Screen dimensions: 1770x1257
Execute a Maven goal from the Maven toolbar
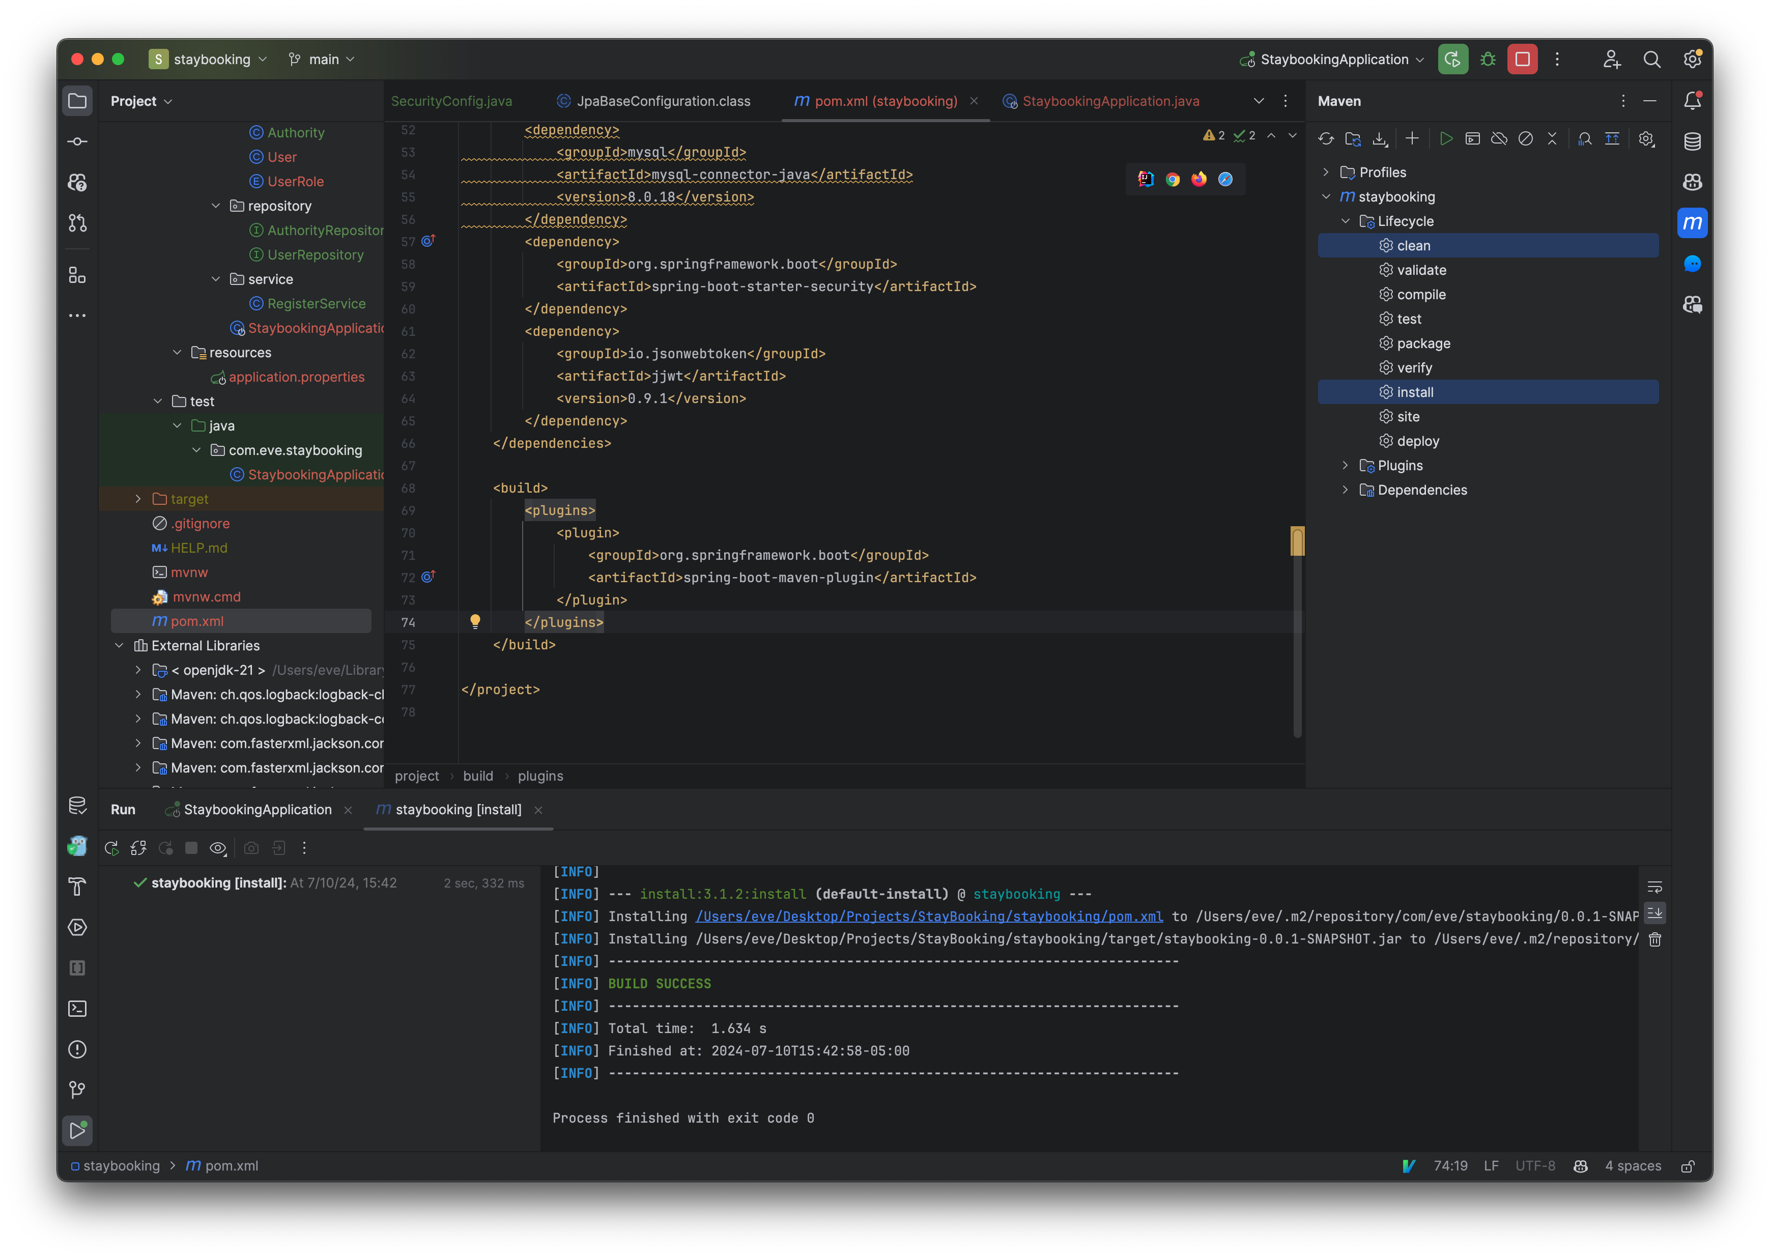[x=1473, y=138]
